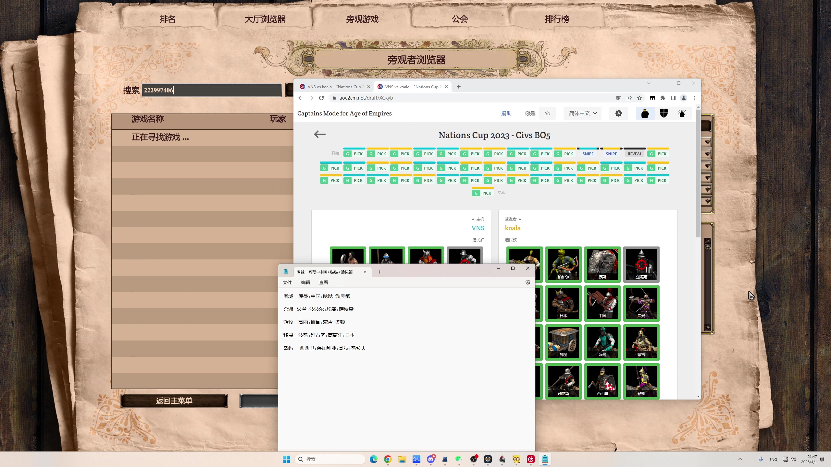Open Microsoft Edge from taskbar
Image resolution: width=831 pixels, height=467 pixels.
pyautogui.click(x=374, y=459)
